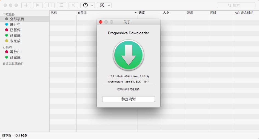Image resolution: width=259 pixels, height=139 pixels.
Task: Click the 特别鸣谢 button
Action: [x=129, y=99]
